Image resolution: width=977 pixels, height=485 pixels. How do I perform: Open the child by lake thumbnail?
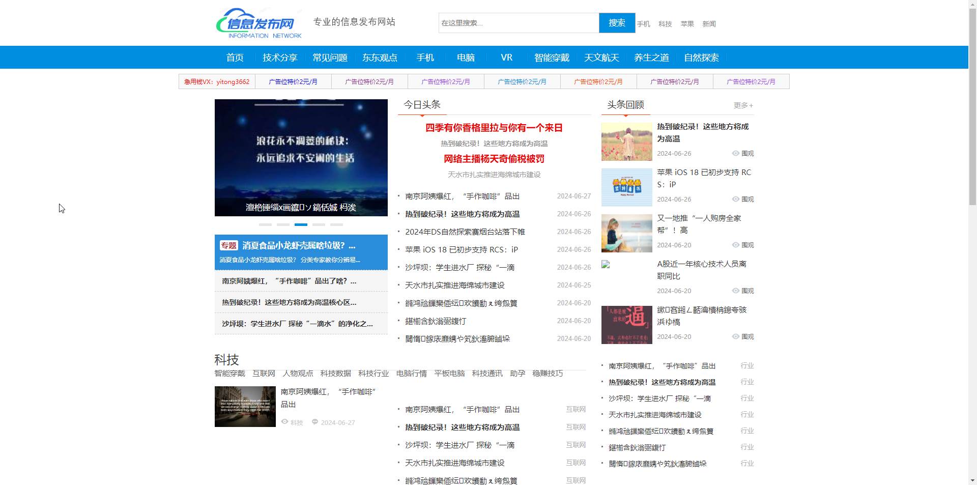[x=626, y=233]
